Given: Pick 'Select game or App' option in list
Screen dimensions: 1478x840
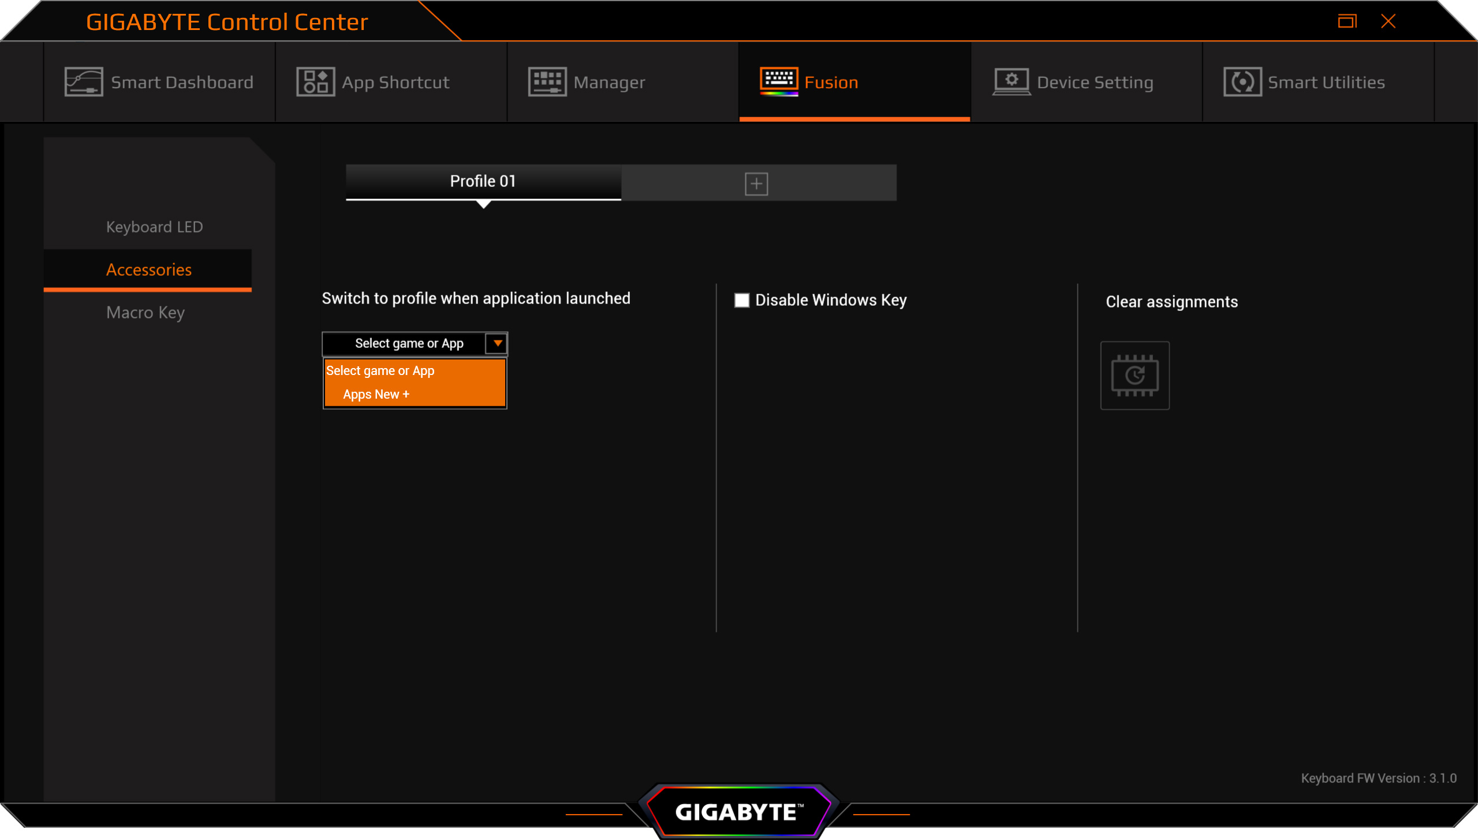Looking at the screenshot, I should tap(380, 371).
